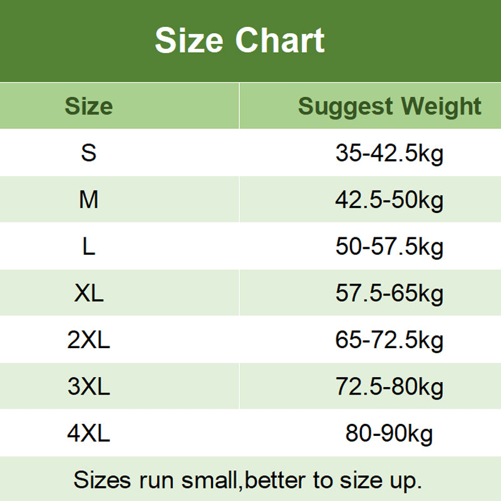The width and height of the screenshot is (501, 501).
Task: Click the 50-57.5kg weight value
Action: (389, 247)
